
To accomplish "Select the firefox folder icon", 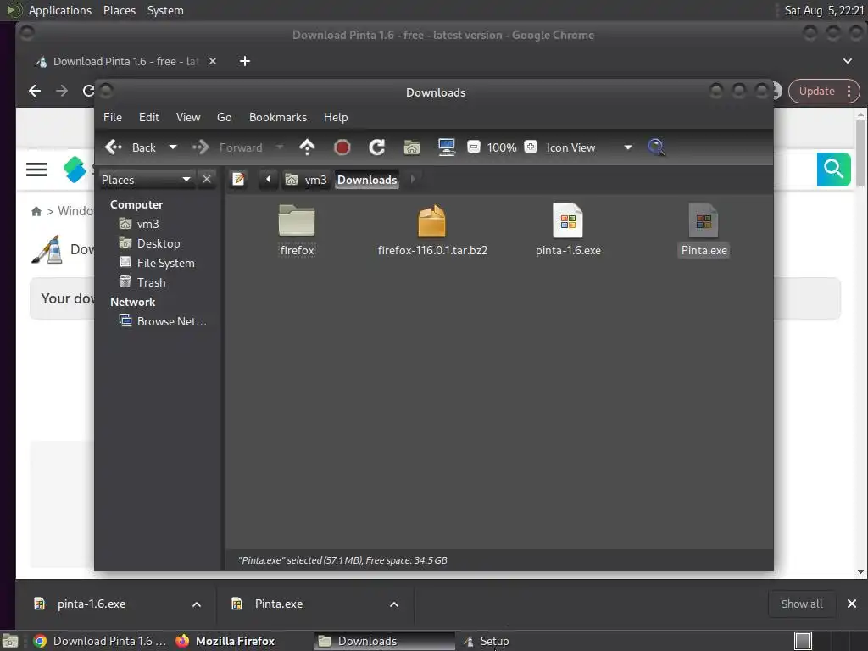I will coord(297,221).
